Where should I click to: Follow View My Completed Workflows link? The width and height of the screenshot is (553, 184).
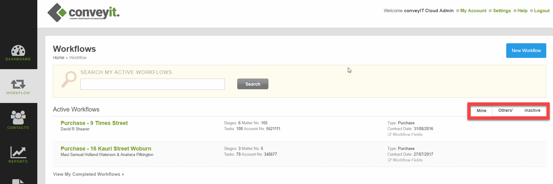(x=88, y=174)
